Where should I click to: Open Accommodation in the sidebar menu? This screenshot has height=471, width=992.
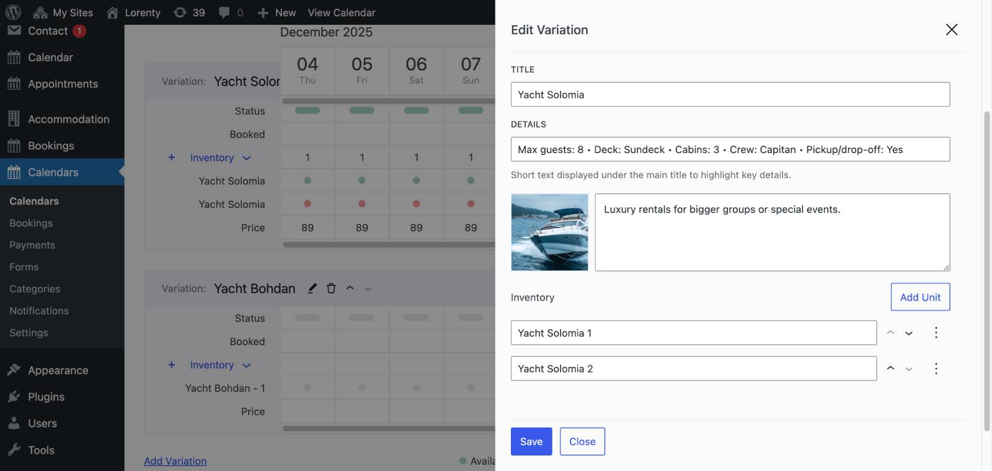(x=68, y=119)
